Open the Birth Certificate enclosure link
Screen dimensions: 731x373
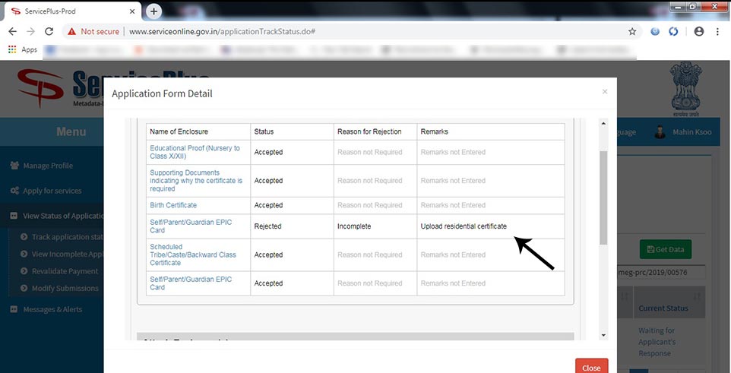pyautogui.click(x=173, y=205)
